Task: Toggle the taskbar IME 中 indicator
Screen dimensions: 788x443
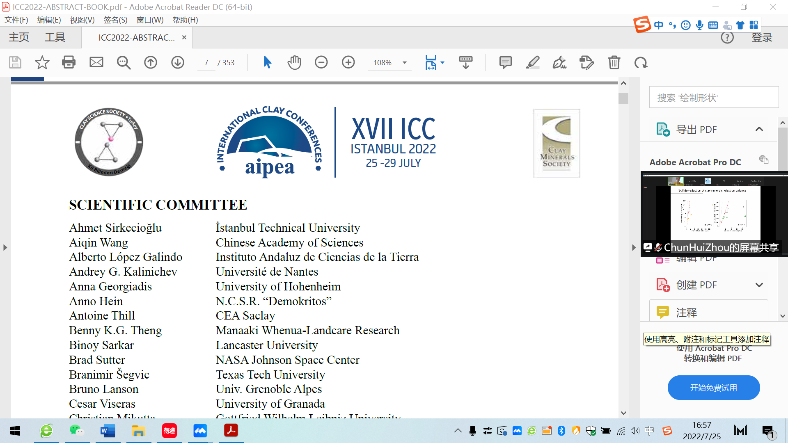Action: click(x=649, y=430)
